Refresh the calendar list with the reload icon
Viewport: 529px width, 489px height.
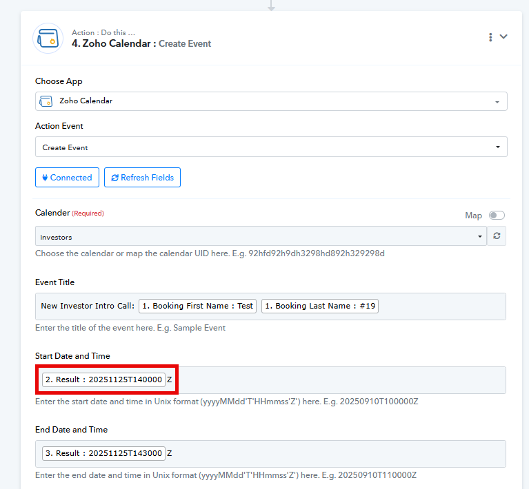tap(497, 237)
